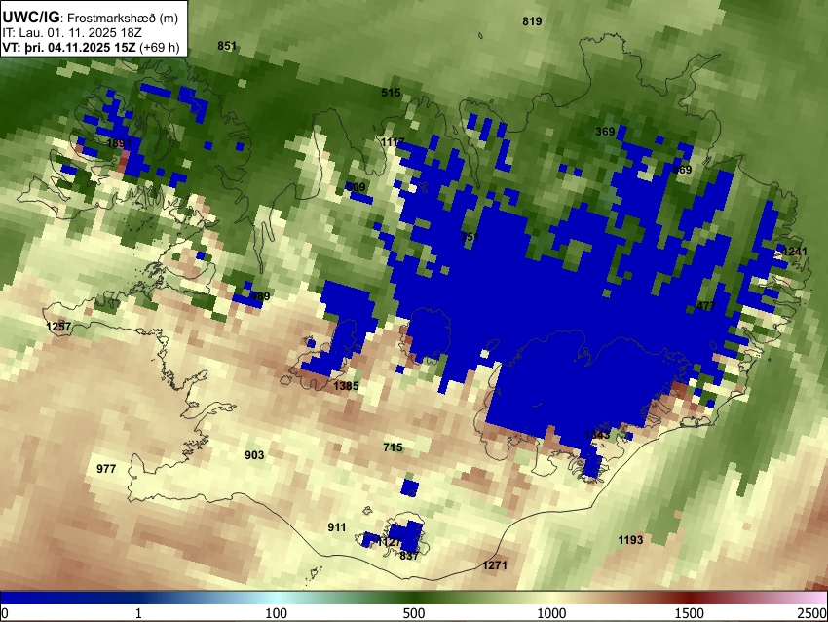The height and width of the screenshot is (622, 828).
Task: Click the map value 977
Action: click(106, 469)
